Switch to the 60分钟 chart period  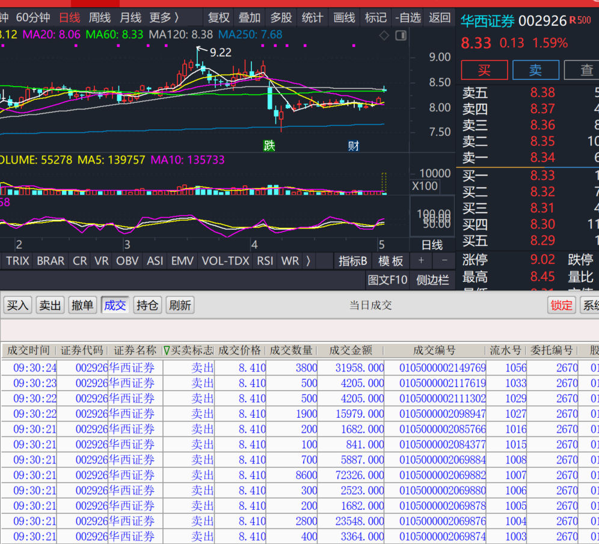coord(33,17)
